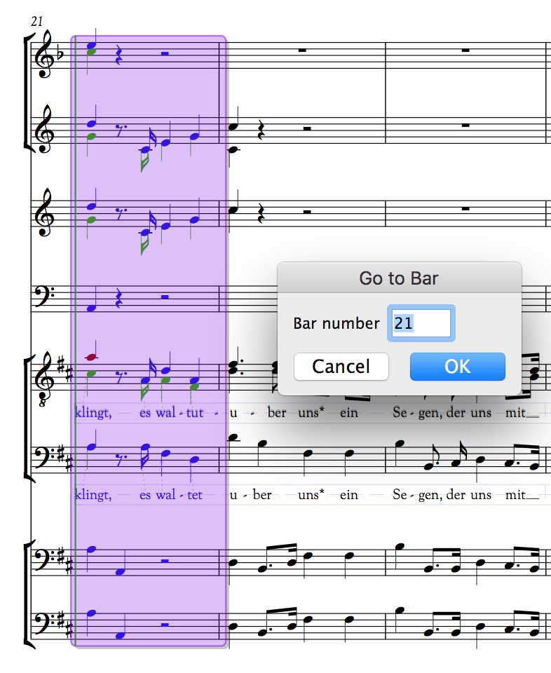Click lyric 'uns*' under the tenor staff

(311, 413)
